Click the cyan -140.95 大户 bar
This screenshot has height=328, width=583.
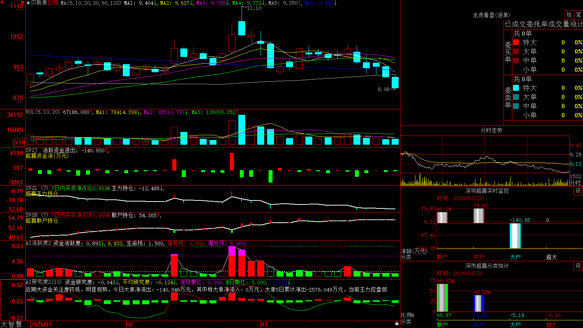(515, 236)
